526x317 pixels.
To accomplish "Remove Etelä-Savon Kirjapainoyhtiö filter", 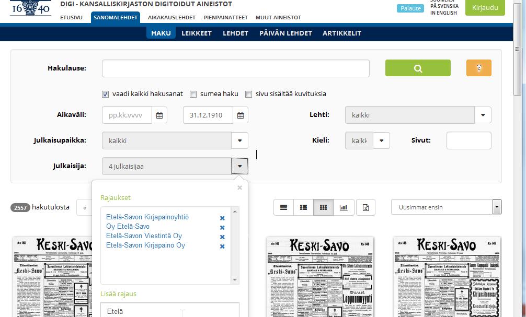I will click(222, 218).
